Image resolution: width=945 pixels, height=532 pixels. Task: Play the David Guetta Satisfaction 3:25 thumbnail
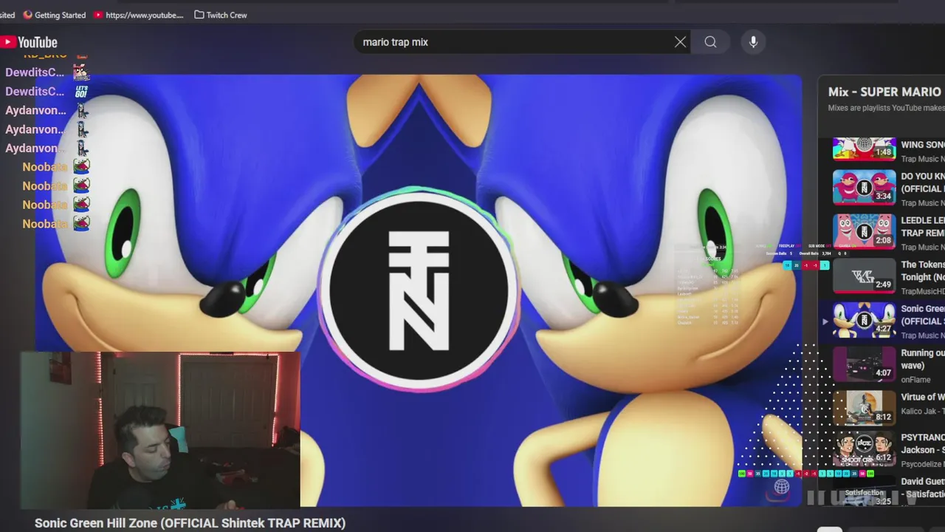[x=864, y=491]
